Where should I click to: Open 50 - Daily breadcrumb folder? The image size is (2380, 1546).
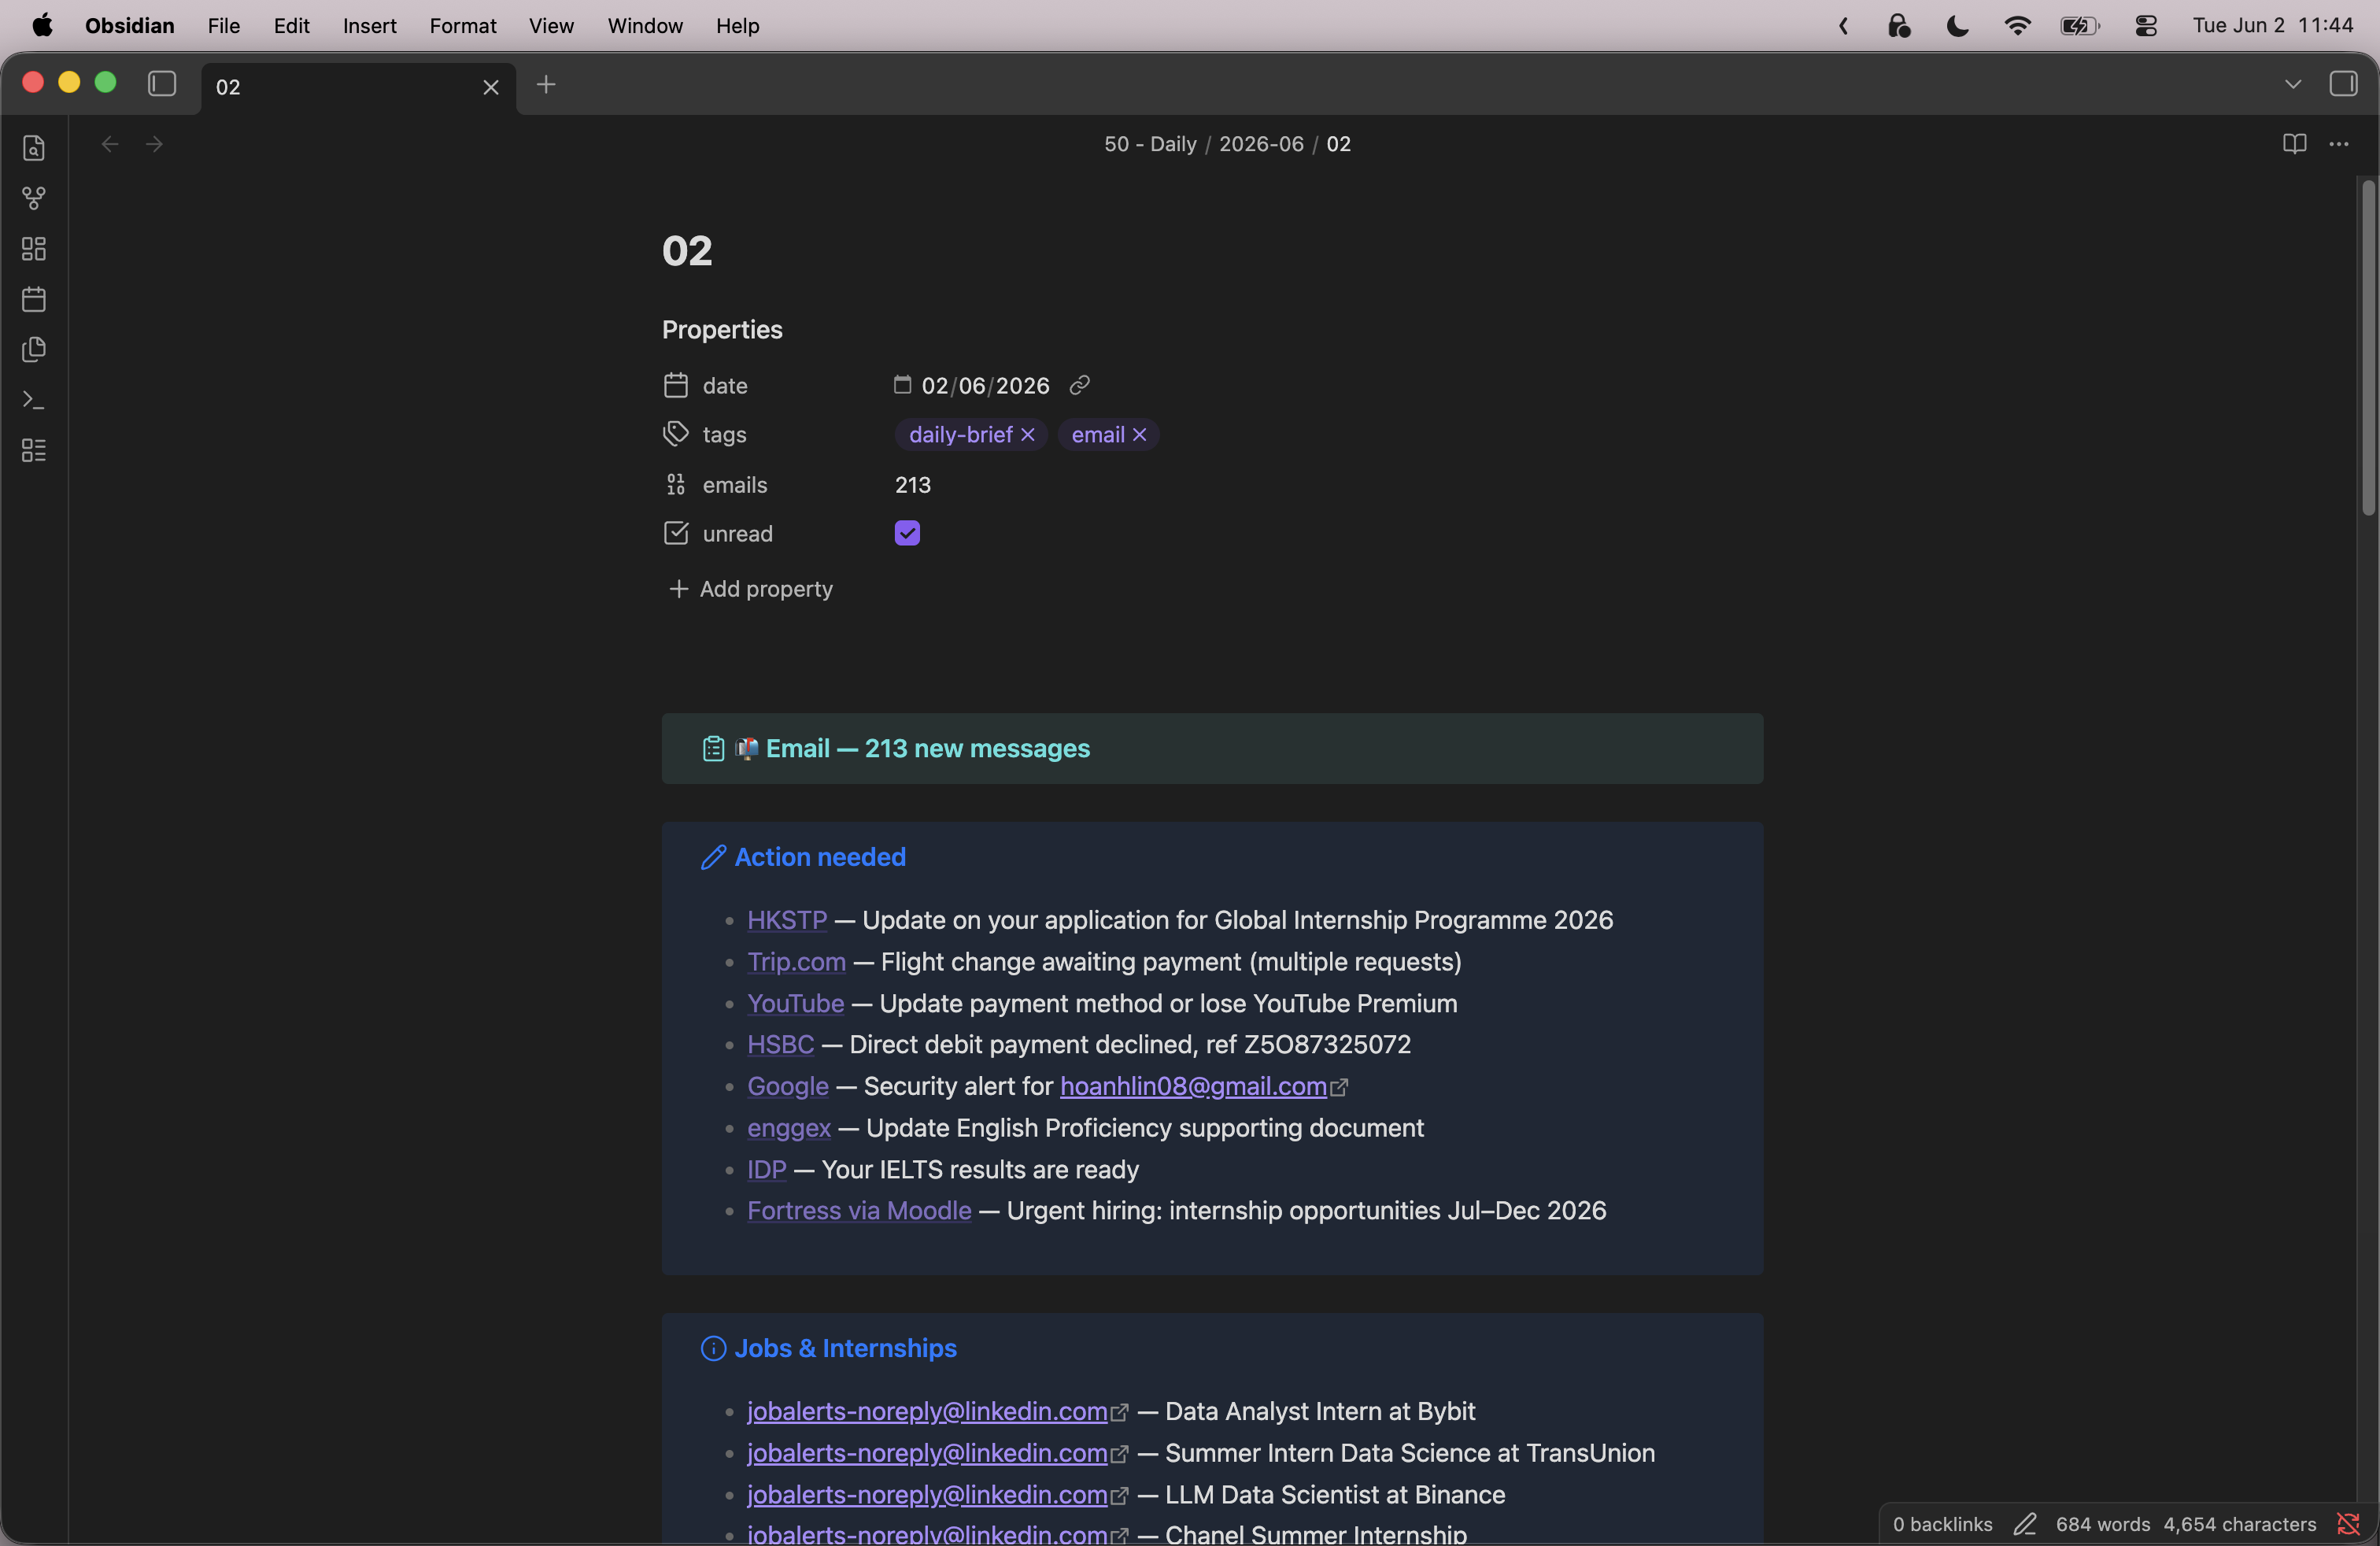point(1150,144)
